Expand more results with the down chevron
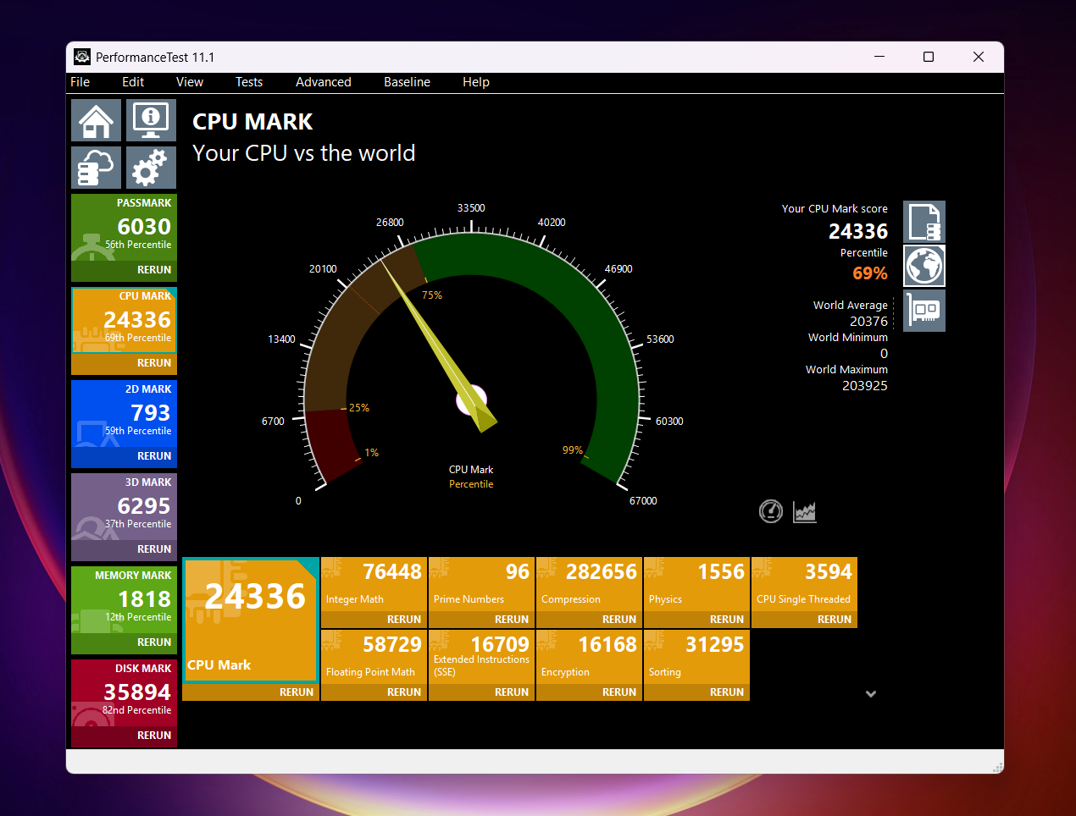The width and height of the screenshot is (1076, 816). 870,693
